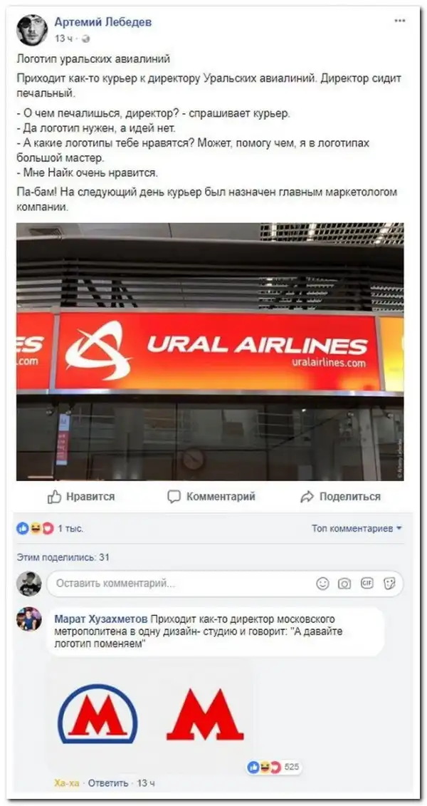Attach a photo using the camera icon
Viewport: 427px width, 806px height.
344,584
